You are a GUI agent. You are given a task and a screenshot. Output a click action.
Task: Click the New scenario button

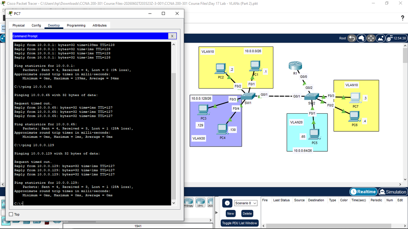tap(231, 213)
